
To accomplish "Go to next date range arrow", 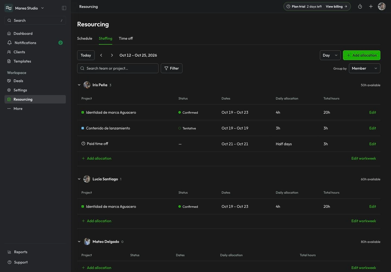I will pyautogui.click(x=112, y=55).
